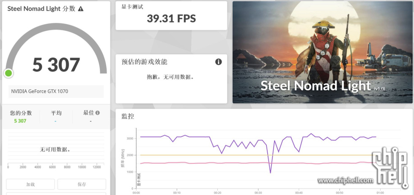Click the 3000 value on frequency axis

(x=131, y=139)
